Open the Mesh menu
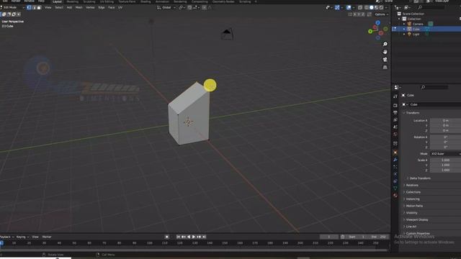 click(79, 7)
